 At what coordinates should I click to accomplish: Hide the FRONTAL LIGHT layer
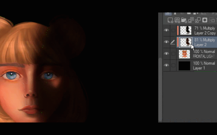166,53
